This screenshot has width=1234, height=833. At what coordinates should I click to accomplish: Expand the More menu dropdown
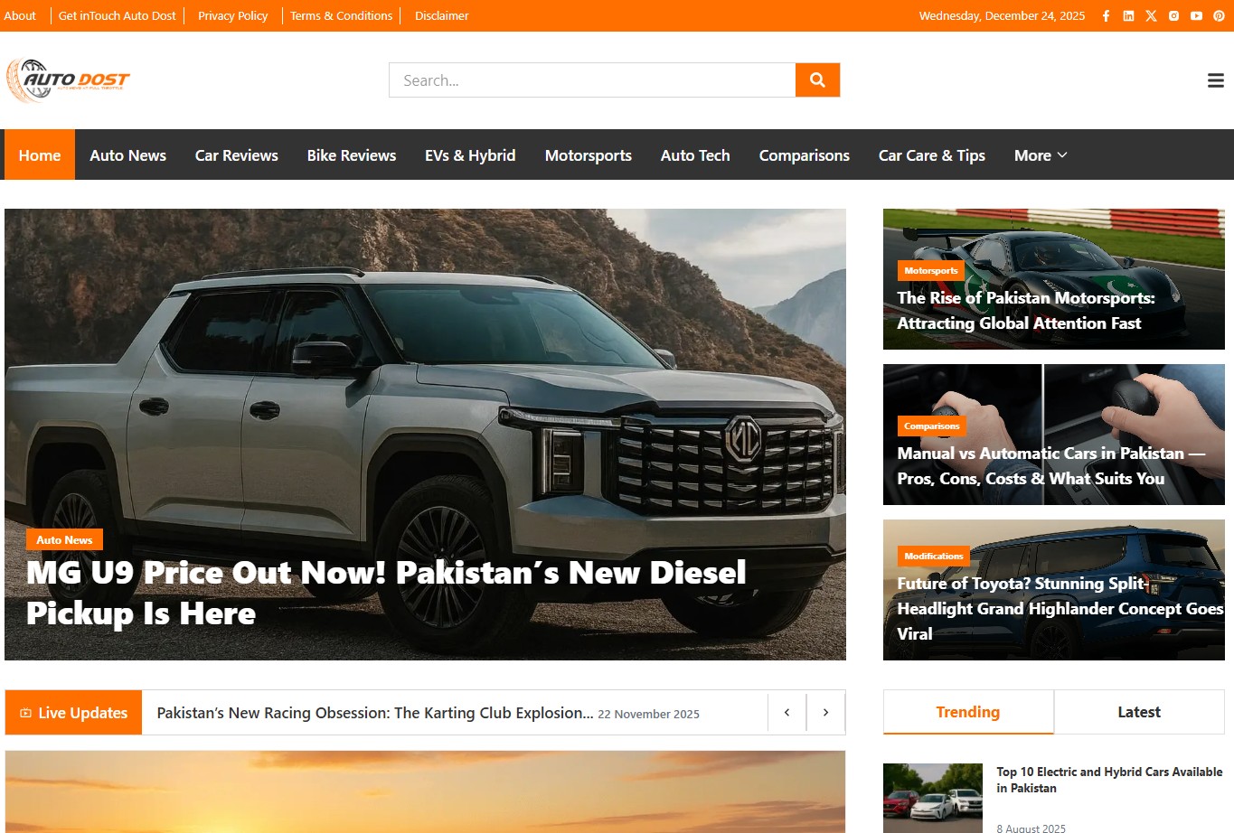point(1041,155)
